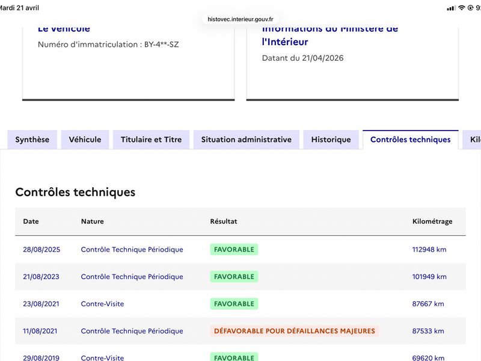481x361 pixels.
Task: Click the Contre-Visite entry dated 23/08/2021
Action: [102, 304]
